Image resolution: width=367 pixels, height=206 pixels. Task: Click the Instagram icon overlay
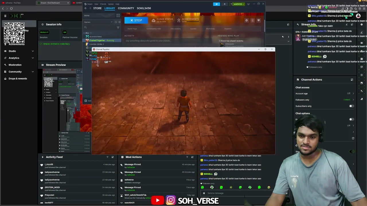(171, 200)
